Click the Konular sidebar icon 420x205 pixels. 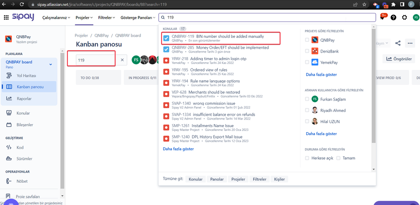click(x=9, y=113)
